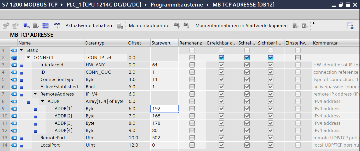Image resolution: width=360 pixels, height=151 pixels.
Task: Click the add row toolbar icon
Action: (15, 26)
